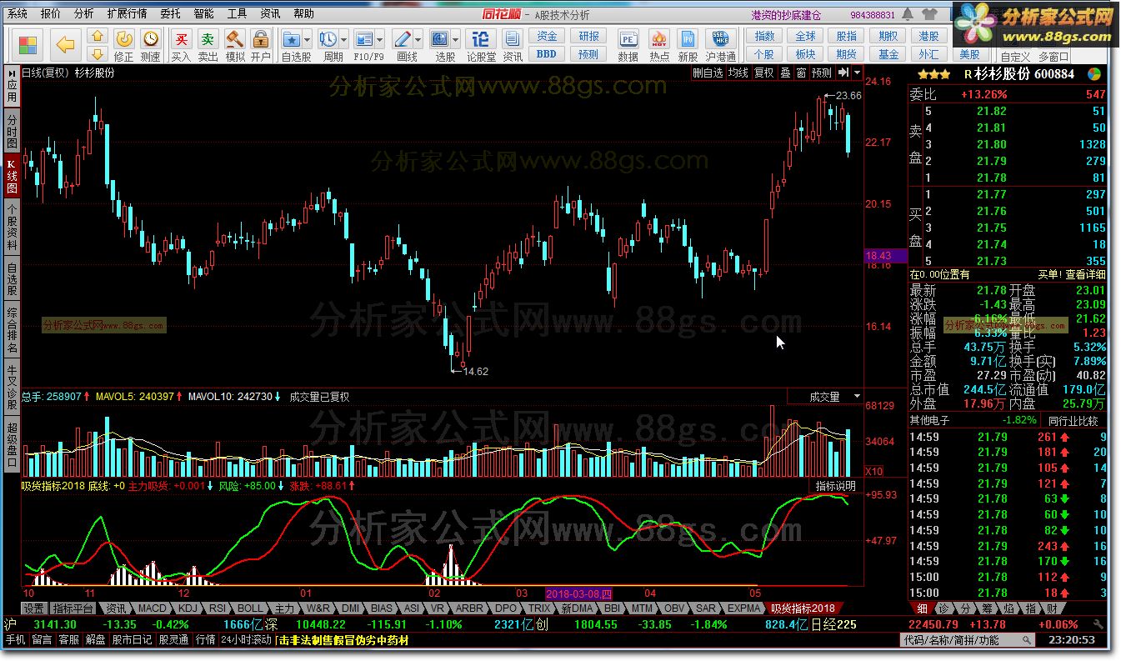Open the 智能 menu

pyautogui.click(x=203, y=13)
